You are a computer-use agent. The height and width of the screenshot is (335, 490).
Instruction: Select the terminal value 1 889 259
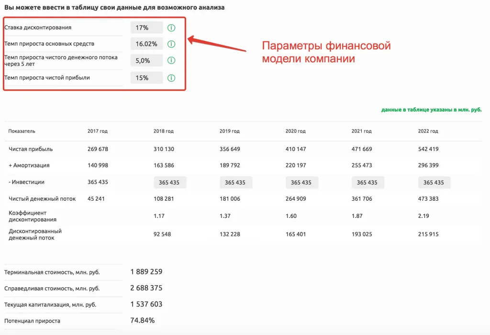(x=146, y=272)
